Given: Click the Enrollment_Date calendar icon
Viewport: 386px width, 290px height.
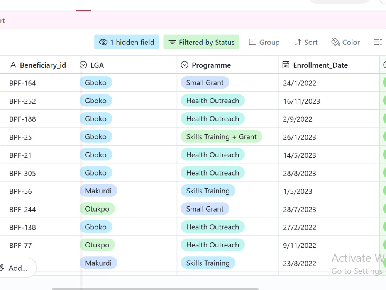Looking at the screenshot, I should coord(286,65).
